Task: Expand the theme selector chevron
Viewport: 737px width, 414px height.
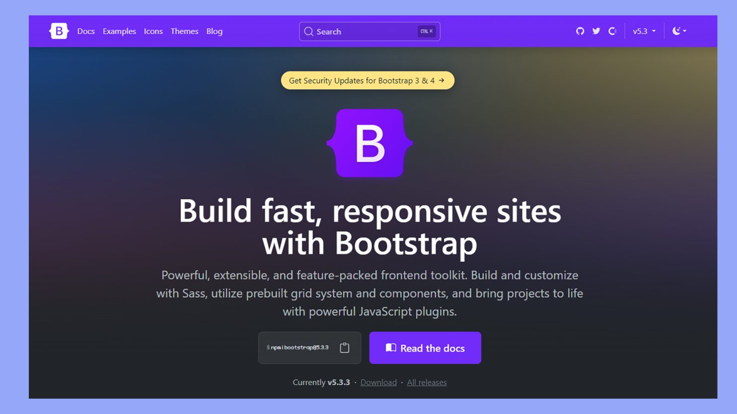Action: [684, 31]
